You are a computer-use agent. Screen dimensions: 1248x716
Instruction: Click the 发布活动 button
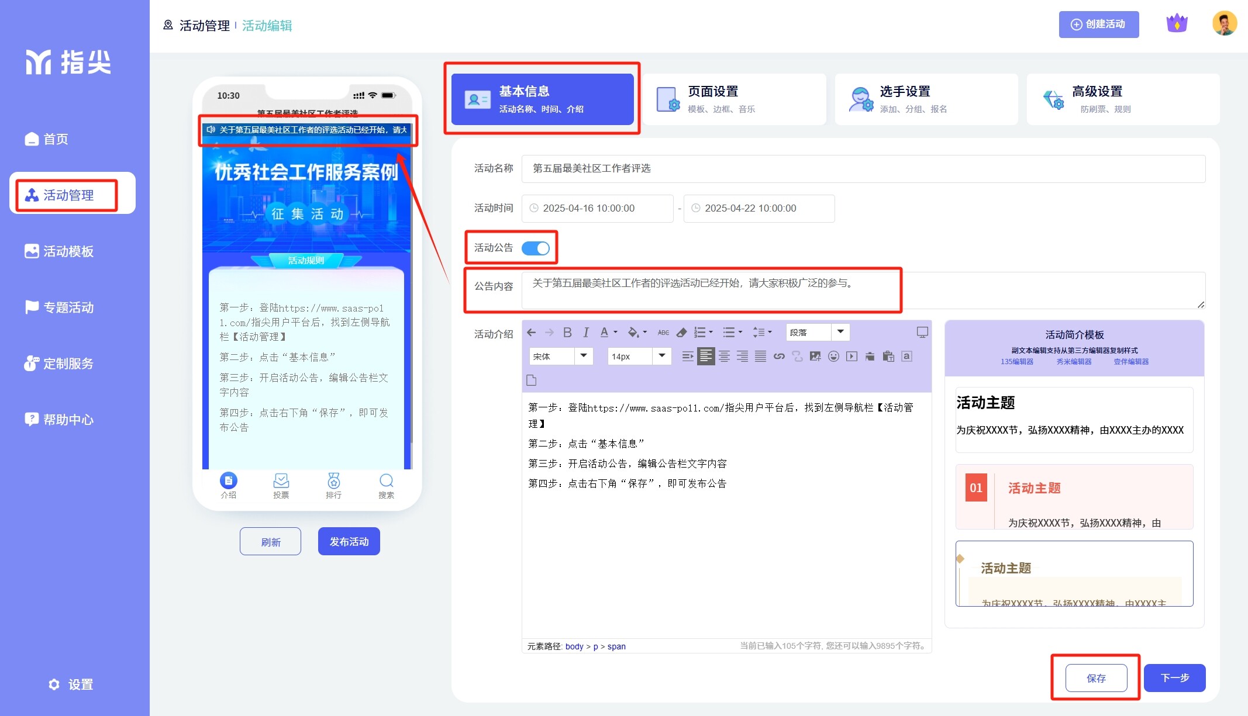349,542
